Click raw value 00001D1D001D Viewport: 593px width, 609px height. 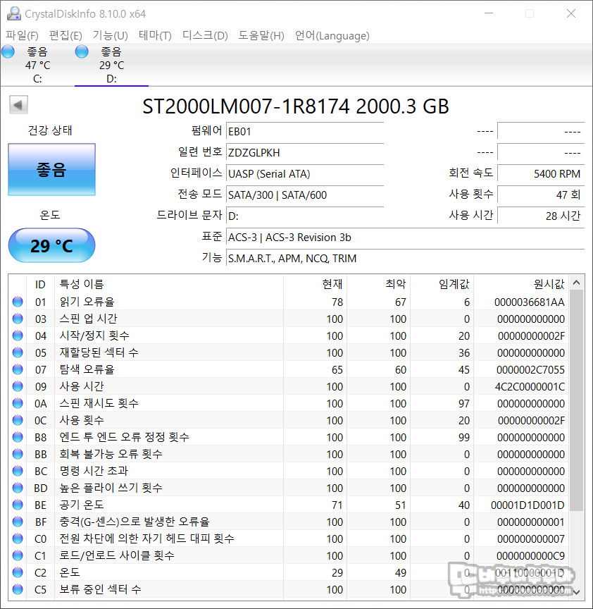tap(528, 505)
